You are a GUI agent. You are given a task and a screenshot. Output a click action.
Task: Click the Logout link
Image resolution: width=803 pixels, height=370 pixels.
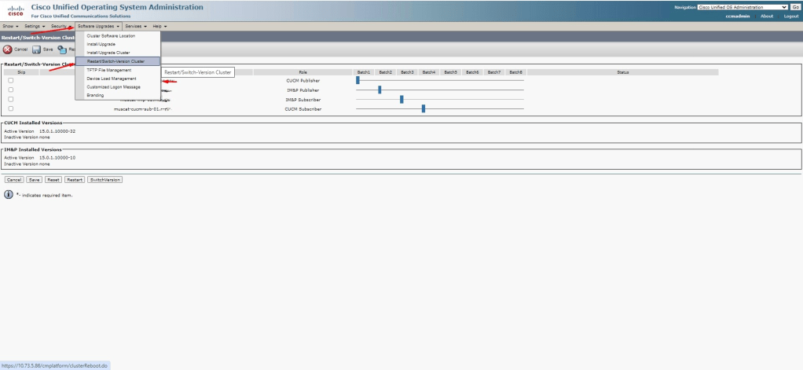tap(790, 16)
